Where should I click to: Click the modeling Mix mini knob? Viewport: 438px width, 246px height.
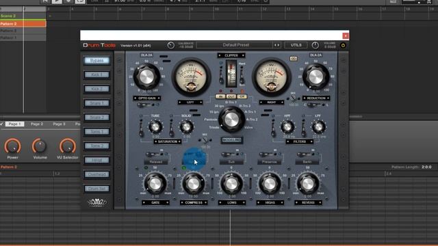coord(205,140)
